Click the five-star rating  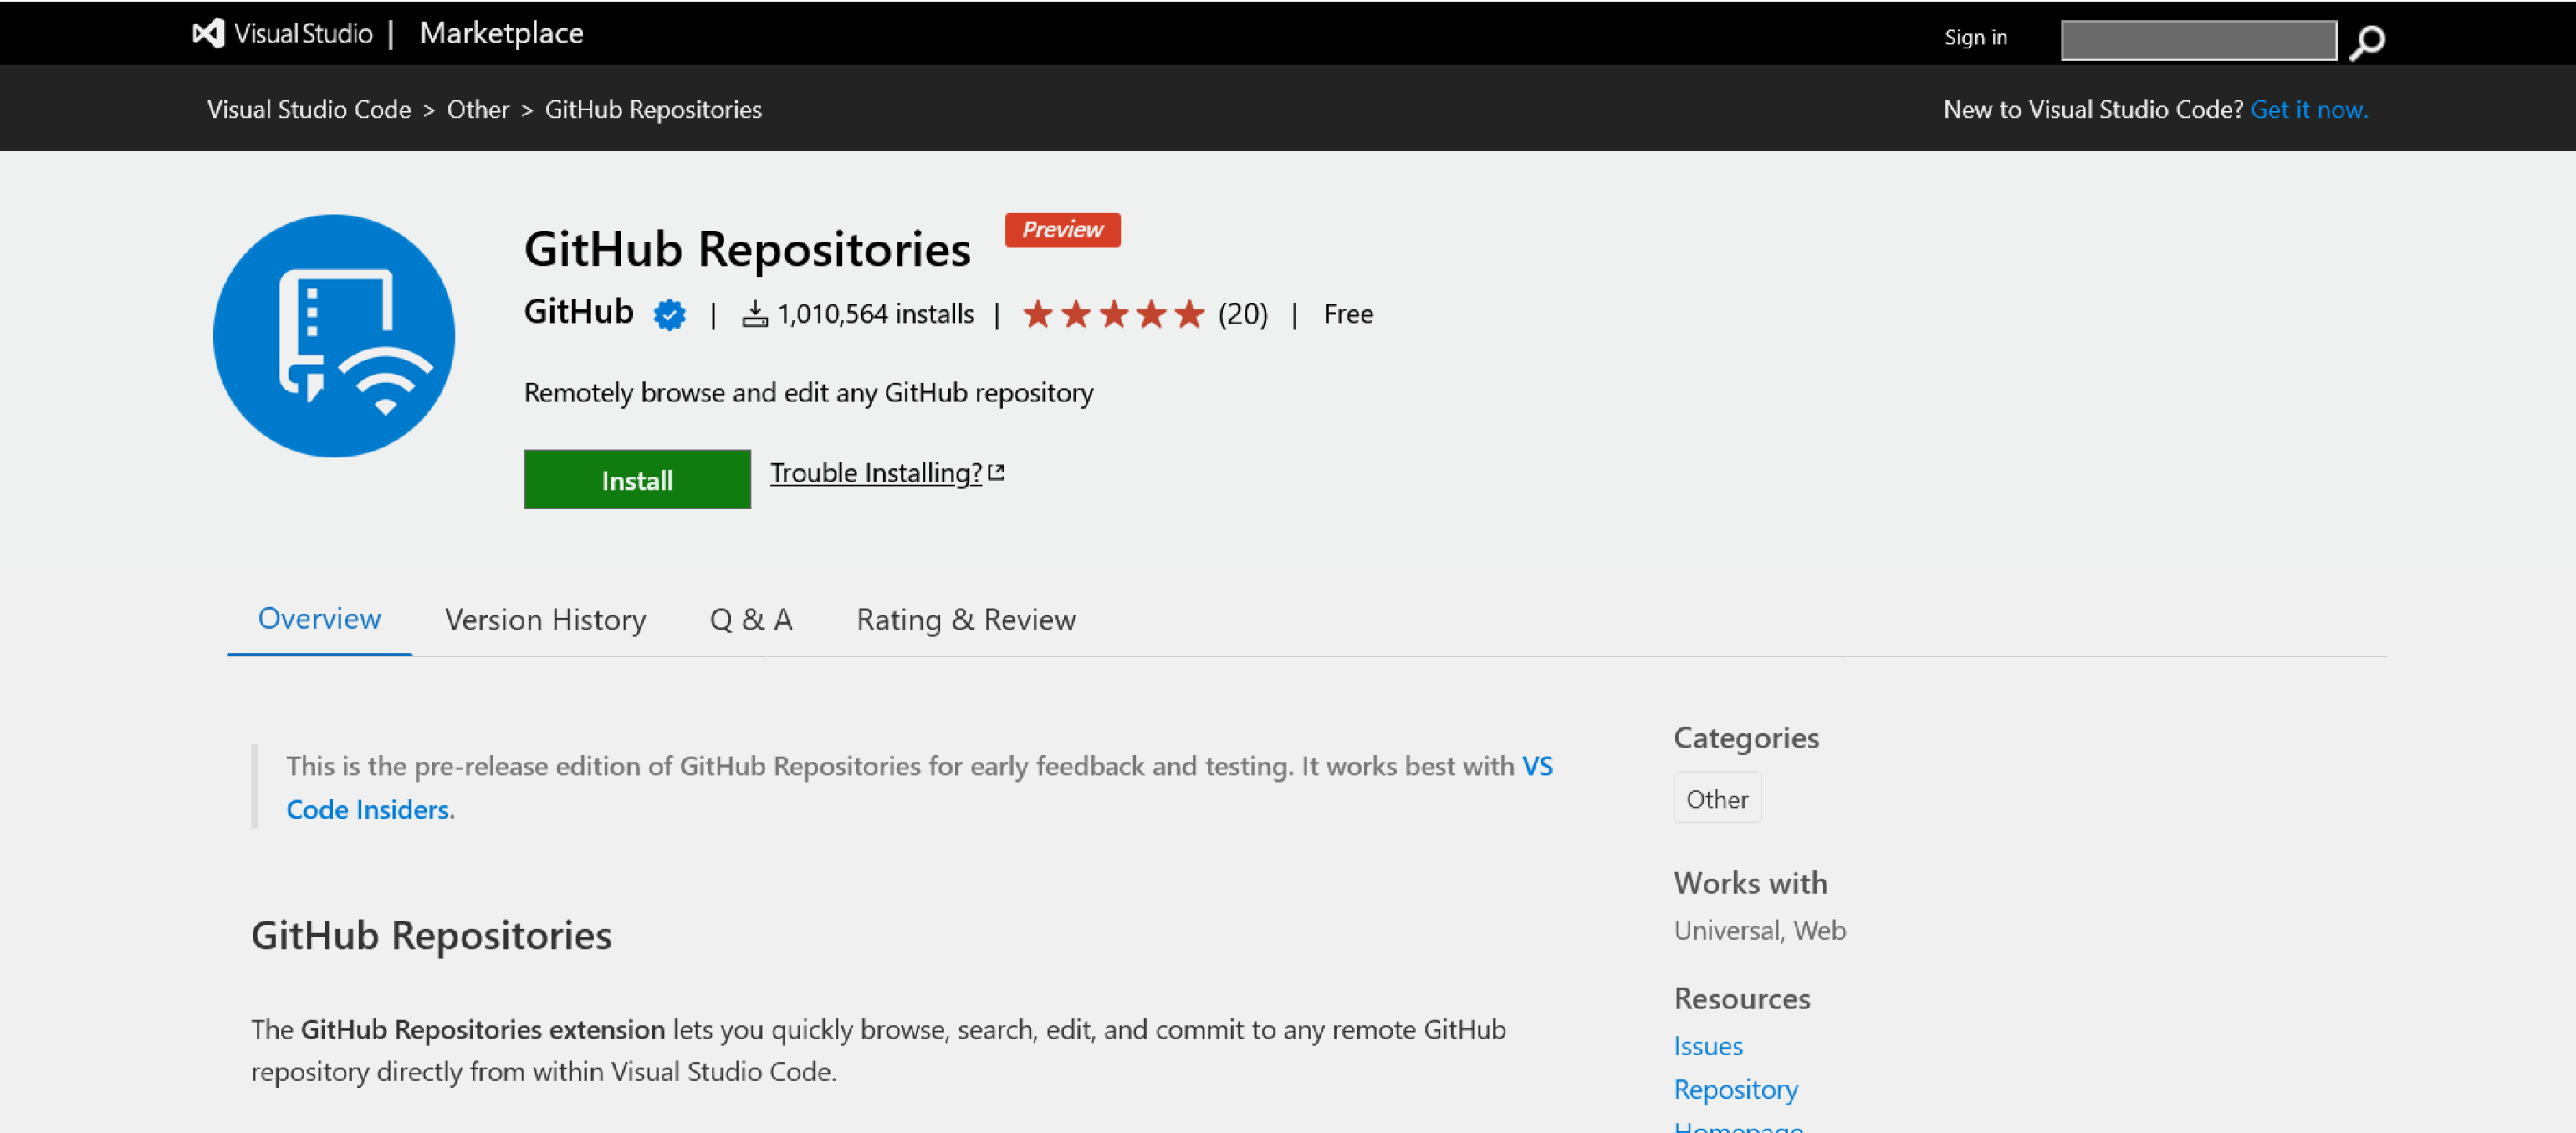[1113, 314]
